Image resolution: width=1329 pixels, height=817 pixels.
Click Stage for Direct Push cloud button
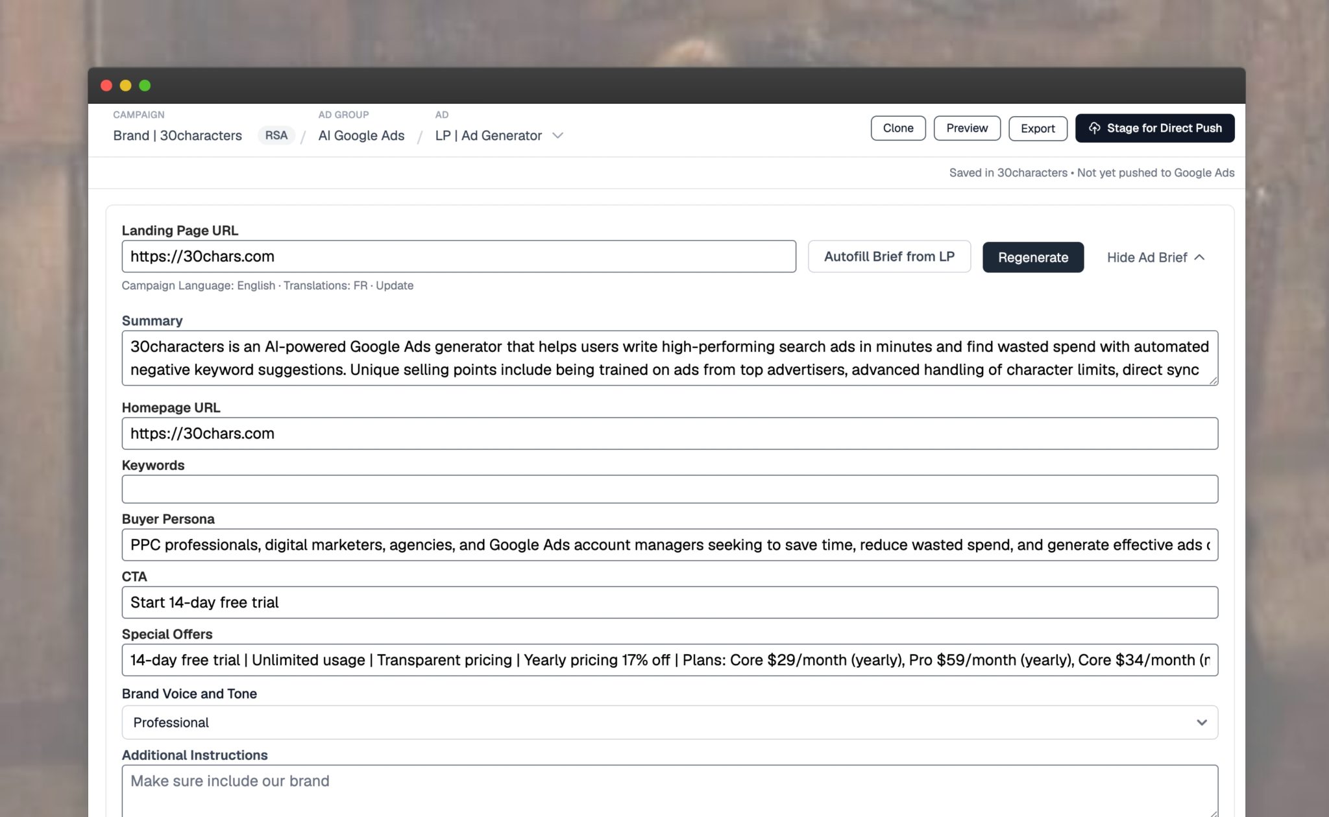coord(1154,128)
